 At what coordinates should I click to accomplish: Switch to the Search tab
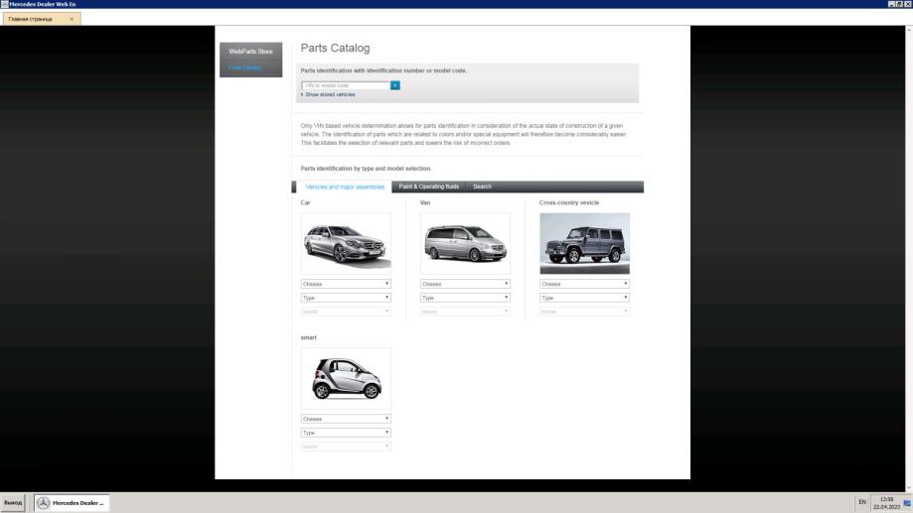click(x=482, y=187)
